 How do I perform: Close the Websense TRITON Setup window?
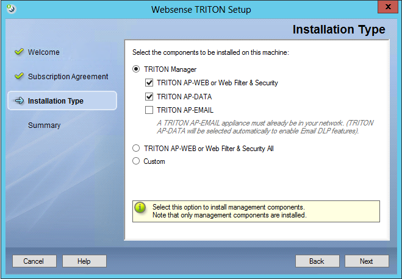388,7
